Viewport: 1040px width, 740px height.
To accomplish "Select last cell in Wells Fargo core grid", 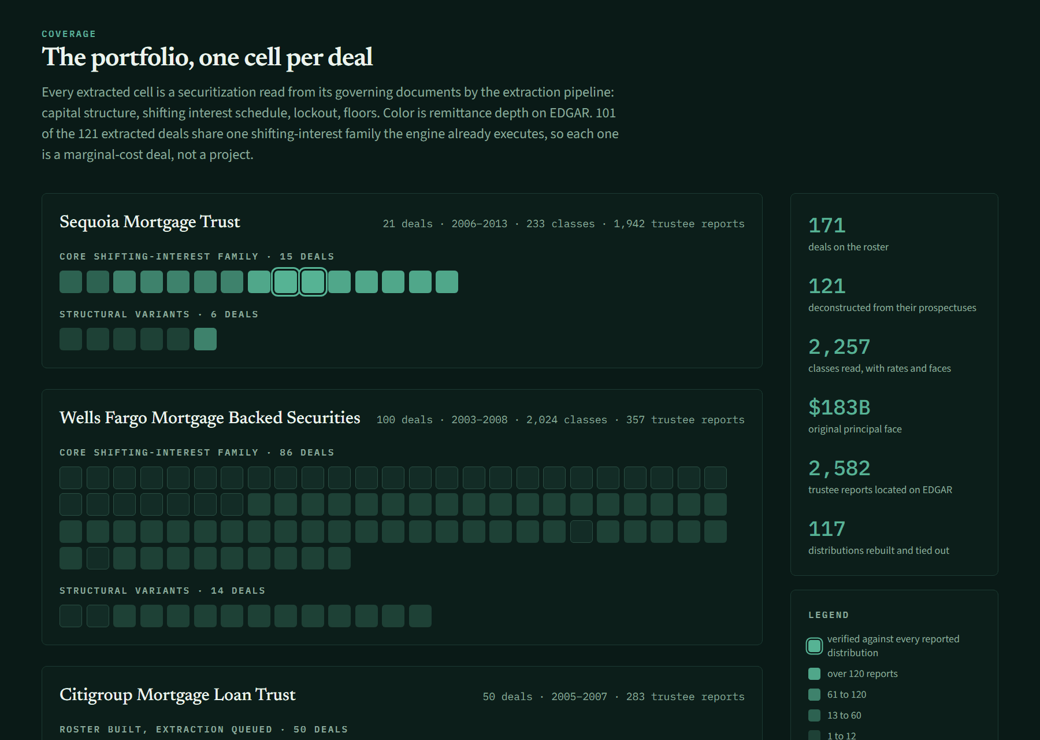I will 339,558.
